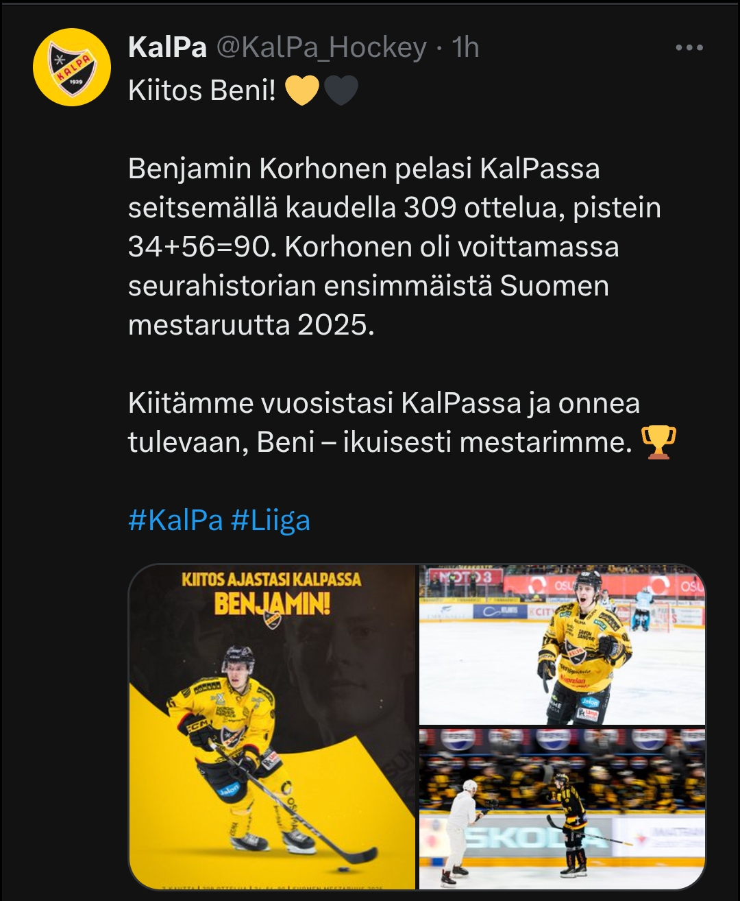This screenshot has height=901, width=740.
Task: Click the yellow heart emoji
Action: pyautogui.click(x=301, y=91)
